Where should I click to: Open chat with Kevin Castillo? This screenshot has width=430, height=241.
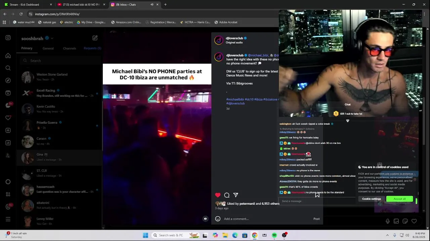[x=59, y=109]
